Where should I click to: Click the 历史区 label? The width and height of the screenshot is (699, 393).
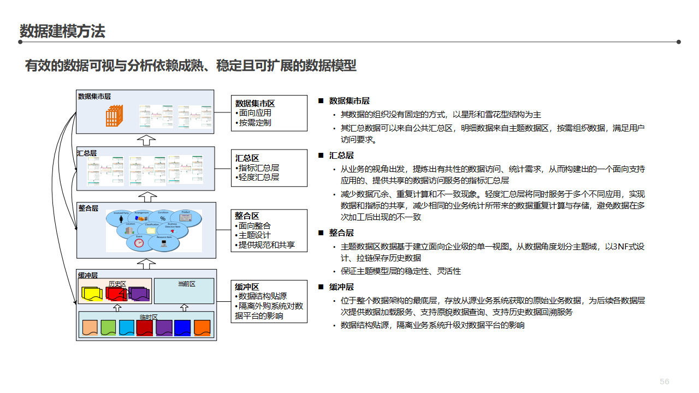(117, 284)
